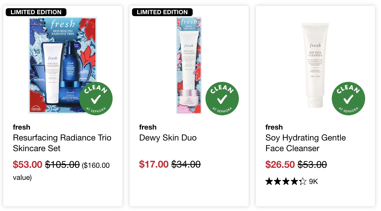The height and width of the screenshot is (211, 381).
Task: Click fresh brand name above Radiance Trio
Action: [22, 127]
